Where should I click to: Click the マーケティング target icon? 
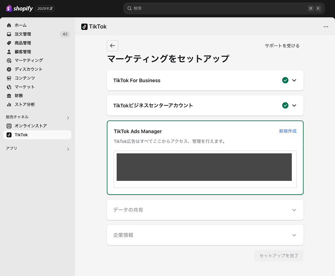[x=9, y=61]
